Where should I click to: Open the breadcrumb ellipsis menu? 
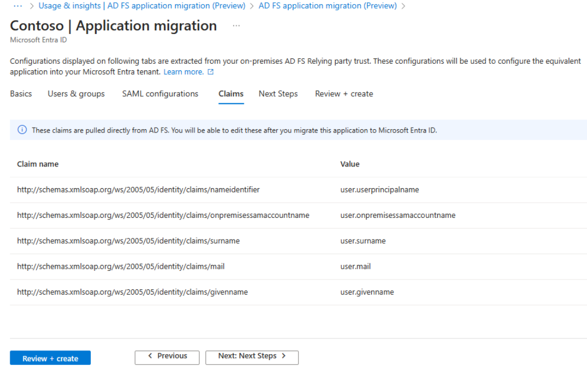pos(18,6)
